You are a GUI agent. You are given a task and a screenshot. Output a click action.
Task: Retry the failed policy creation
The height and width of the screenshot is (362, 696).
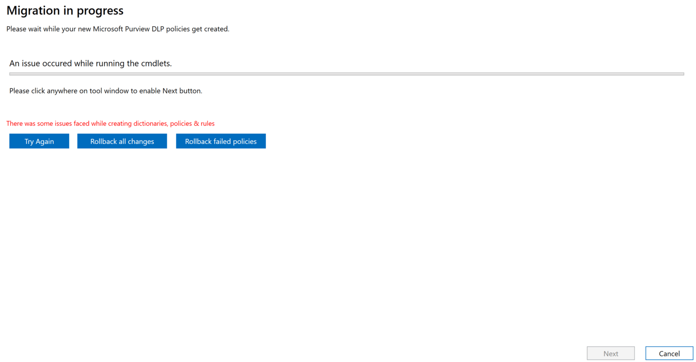click(39, 141)
